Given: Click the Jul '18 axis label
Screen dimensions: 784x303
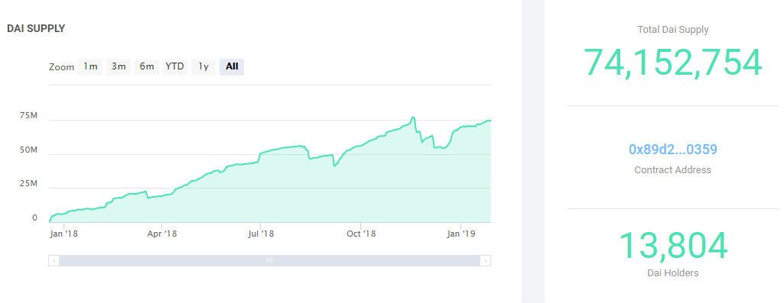Looking at the screenshot, I should (261, 234).
